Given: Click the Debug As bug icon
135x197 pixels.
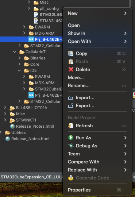Looking at the screenshot, I should pyautogui.click(x=71, y=146).
